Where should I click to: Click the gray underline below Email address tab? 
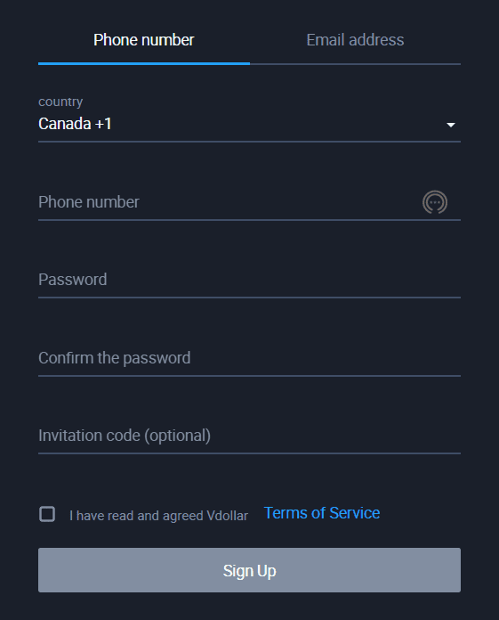[x=355, y=63]
